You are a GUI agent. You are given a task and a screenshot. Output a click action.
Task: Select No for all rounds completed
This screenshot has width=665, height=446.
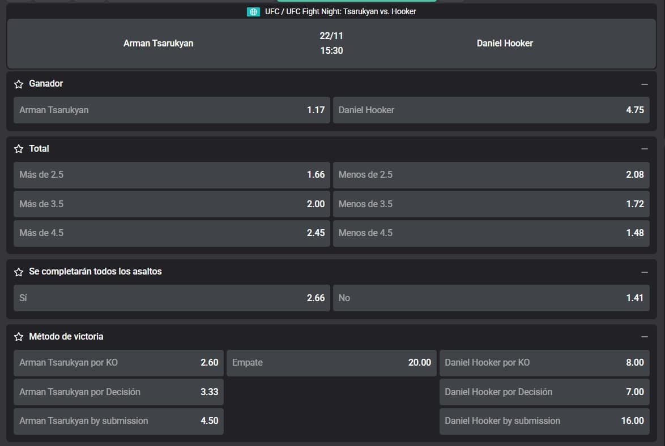[x=491, y=298]
